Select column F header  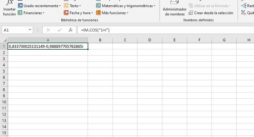coord(199,40)
